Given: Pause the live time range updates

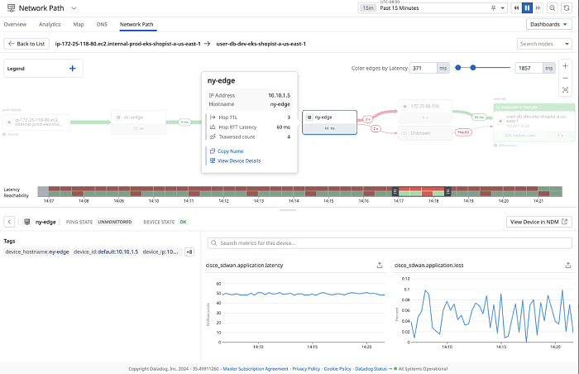Looking at the screenshot, I should coord(526,7).
